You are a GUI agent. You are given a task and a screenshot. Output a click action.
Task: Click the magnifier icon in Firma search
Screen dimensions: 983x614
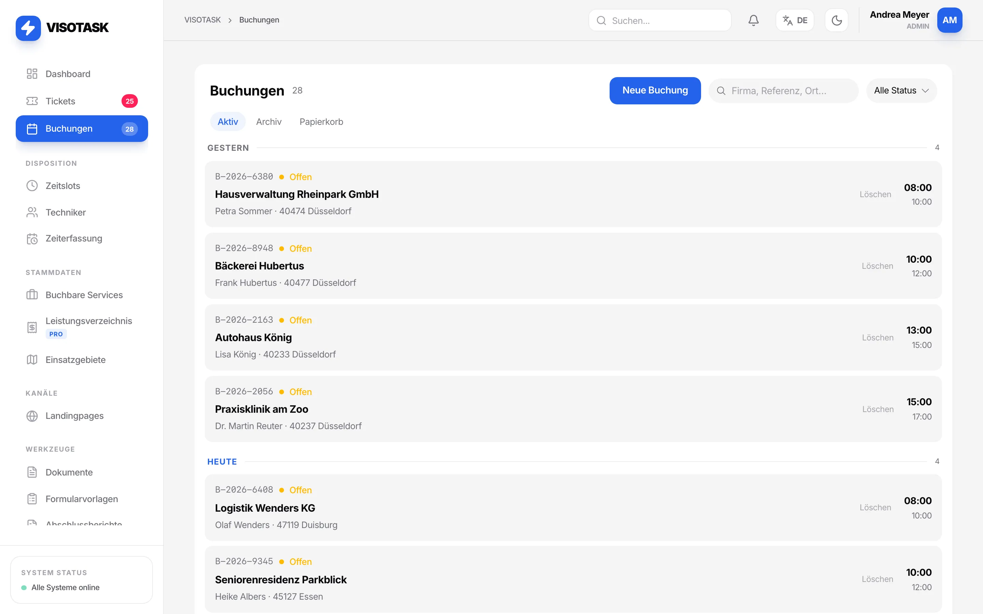721,90
